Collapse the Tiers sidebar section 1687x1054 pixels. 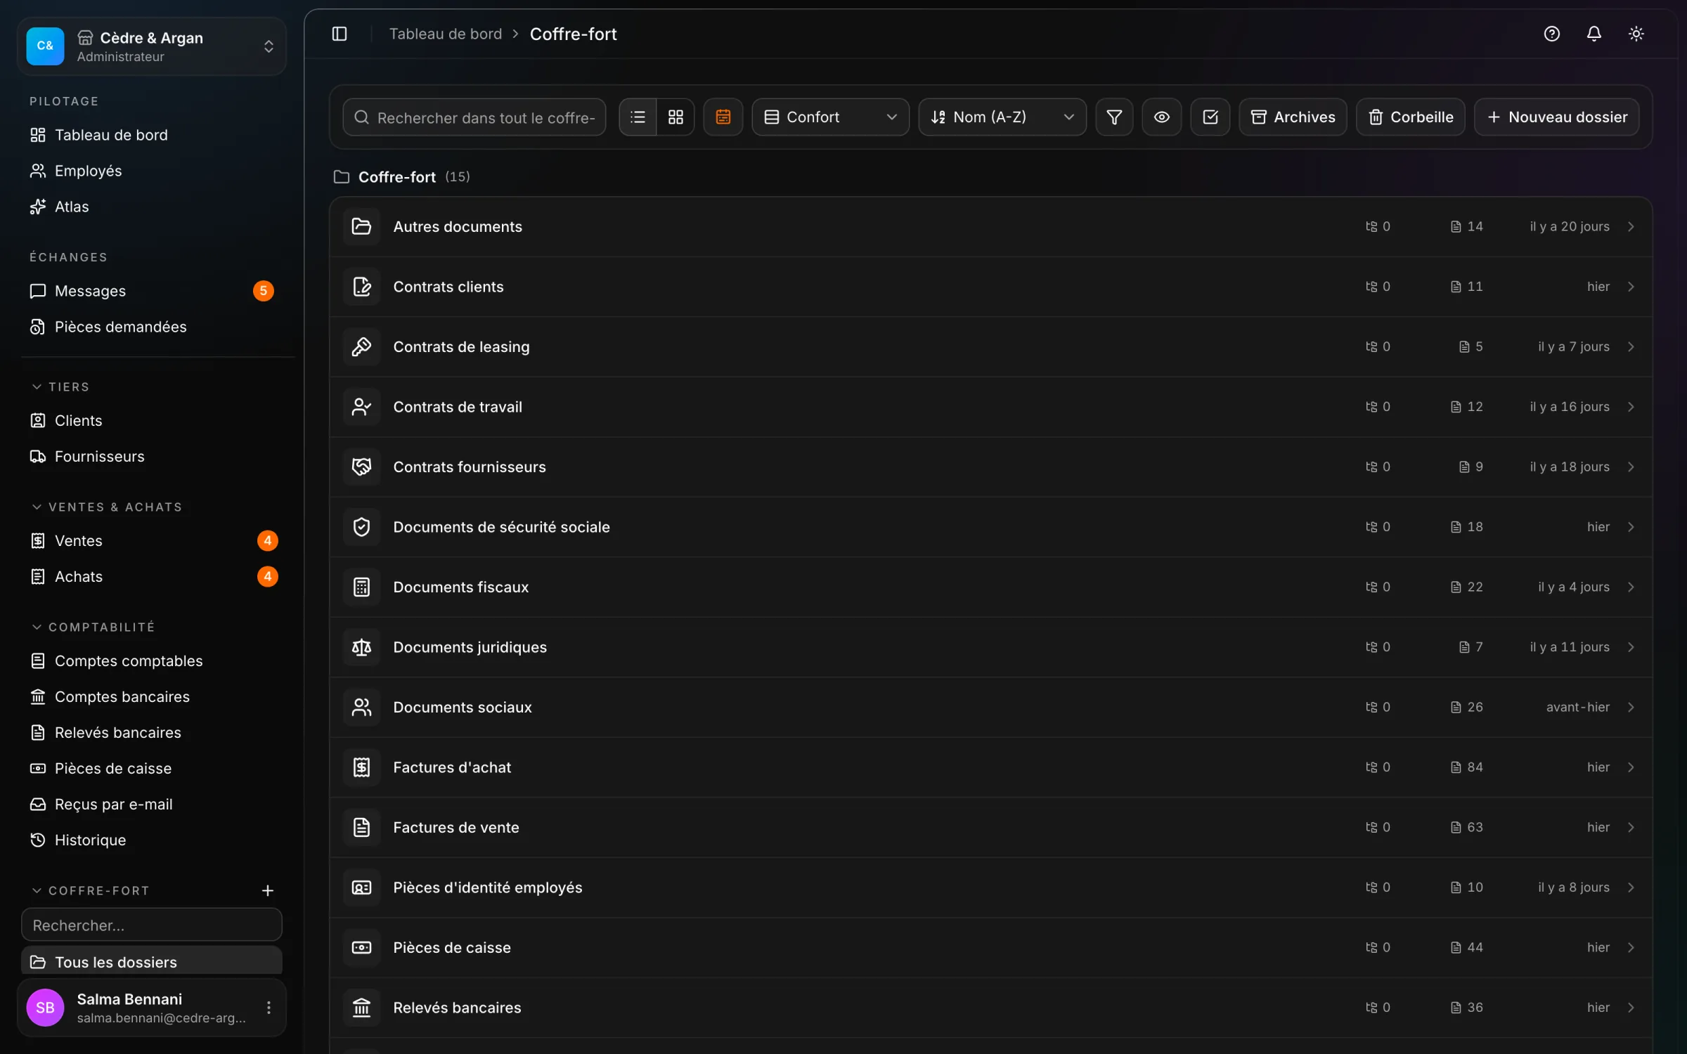[x=60, y=386]
